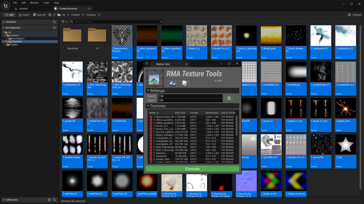
Task: Open the Tools menu
Action: point(46,3)
